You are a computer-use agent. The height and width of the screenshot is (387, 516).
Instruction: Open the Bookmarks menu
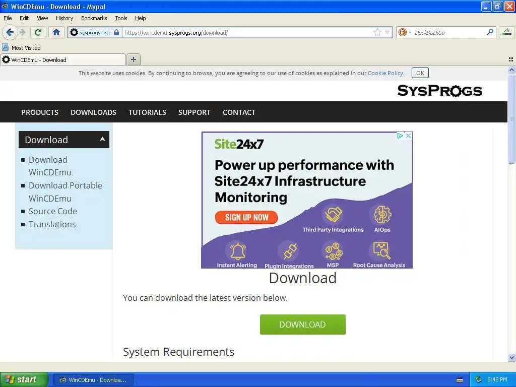click(x=94, y=18)
